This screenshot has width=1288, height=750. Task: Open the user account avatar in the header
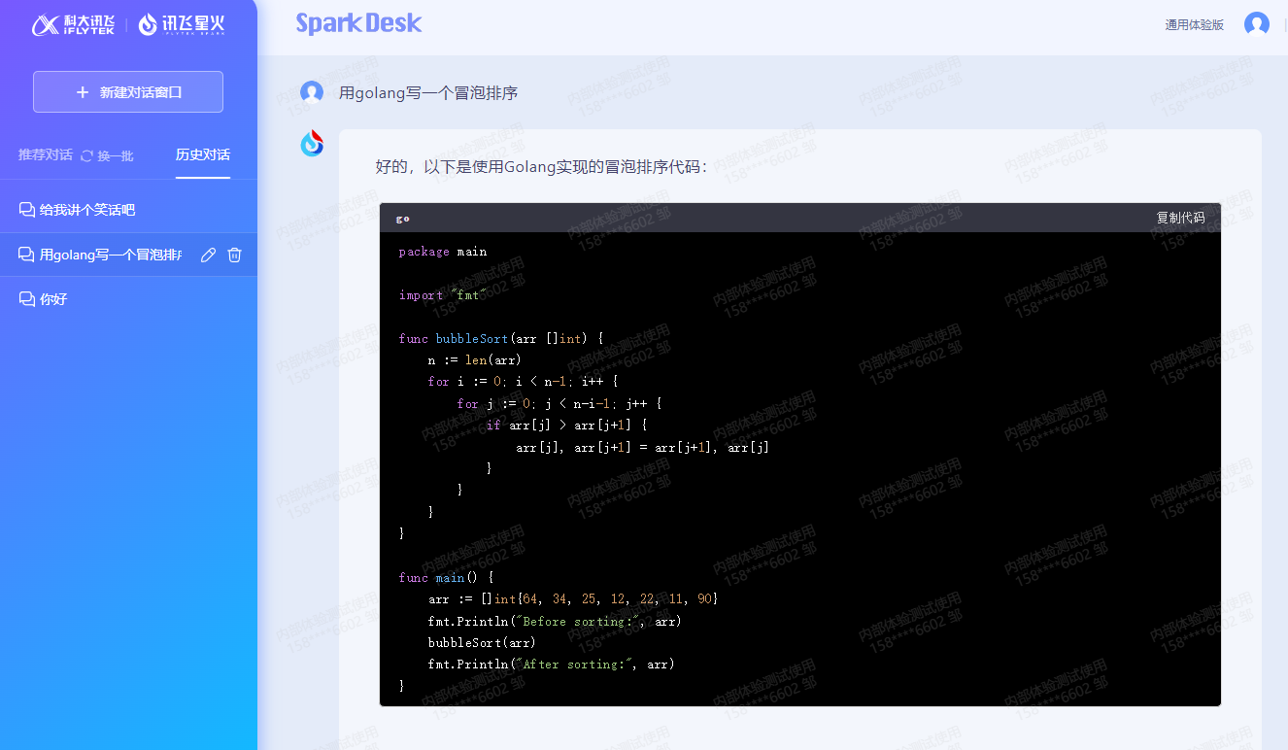(1257, 24)
